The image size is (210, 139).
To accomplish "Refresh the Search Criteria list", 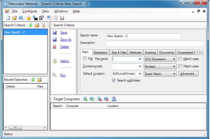I will 31,25.
